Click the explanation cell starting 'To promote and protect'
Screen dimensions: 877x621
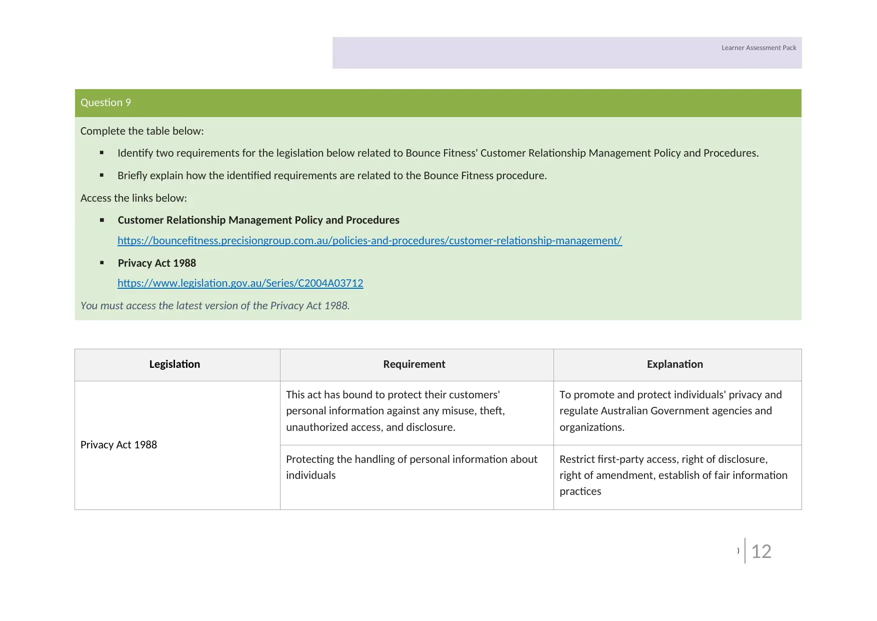[x=677, y=413]
